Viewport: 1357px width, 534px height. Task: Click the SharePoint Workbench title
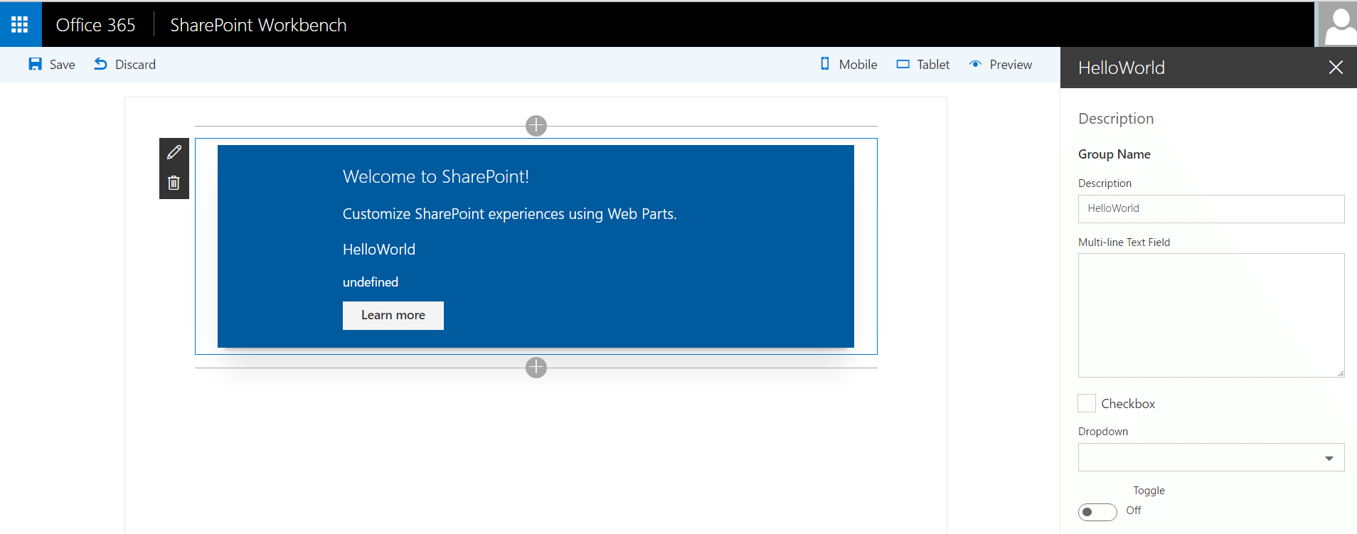click(258, 25)
